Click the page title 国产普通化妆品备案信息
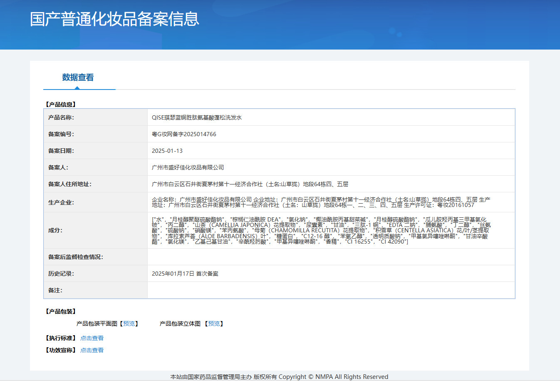The width and height of the screenshot is (560, 381). coord(114,19)
